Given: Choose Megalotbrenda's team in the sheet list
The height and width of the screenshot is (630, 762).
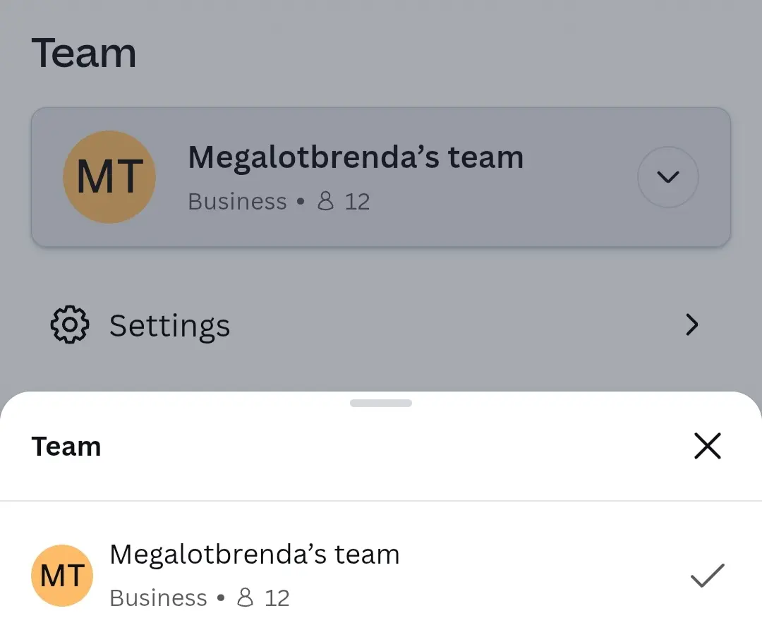Looking at the screenshot, I should (381, 576).
